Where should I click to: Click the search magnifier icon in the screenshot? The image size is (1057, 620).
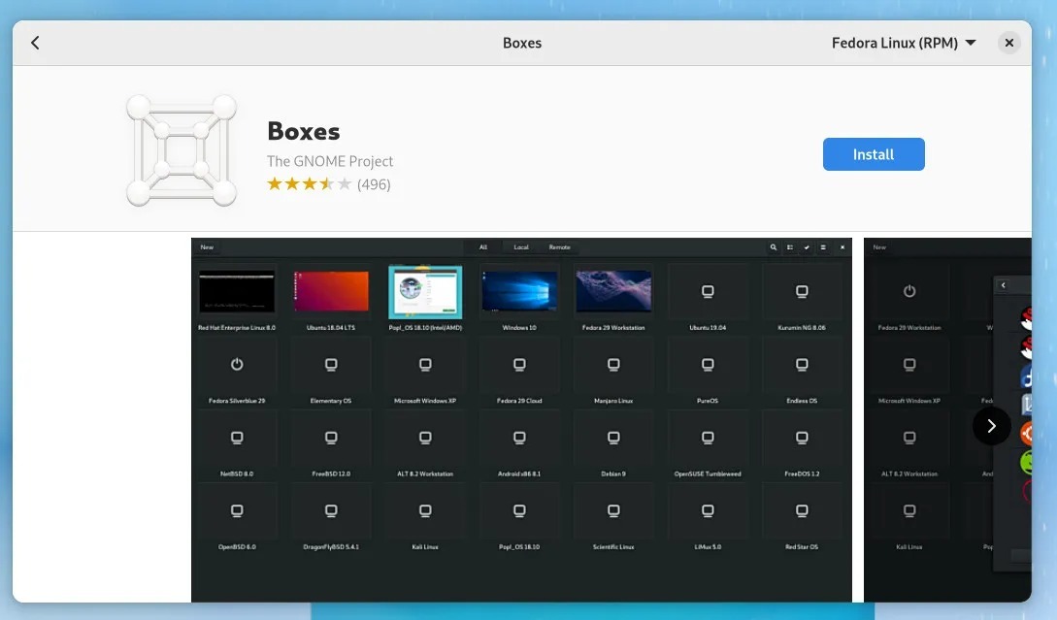774,247
